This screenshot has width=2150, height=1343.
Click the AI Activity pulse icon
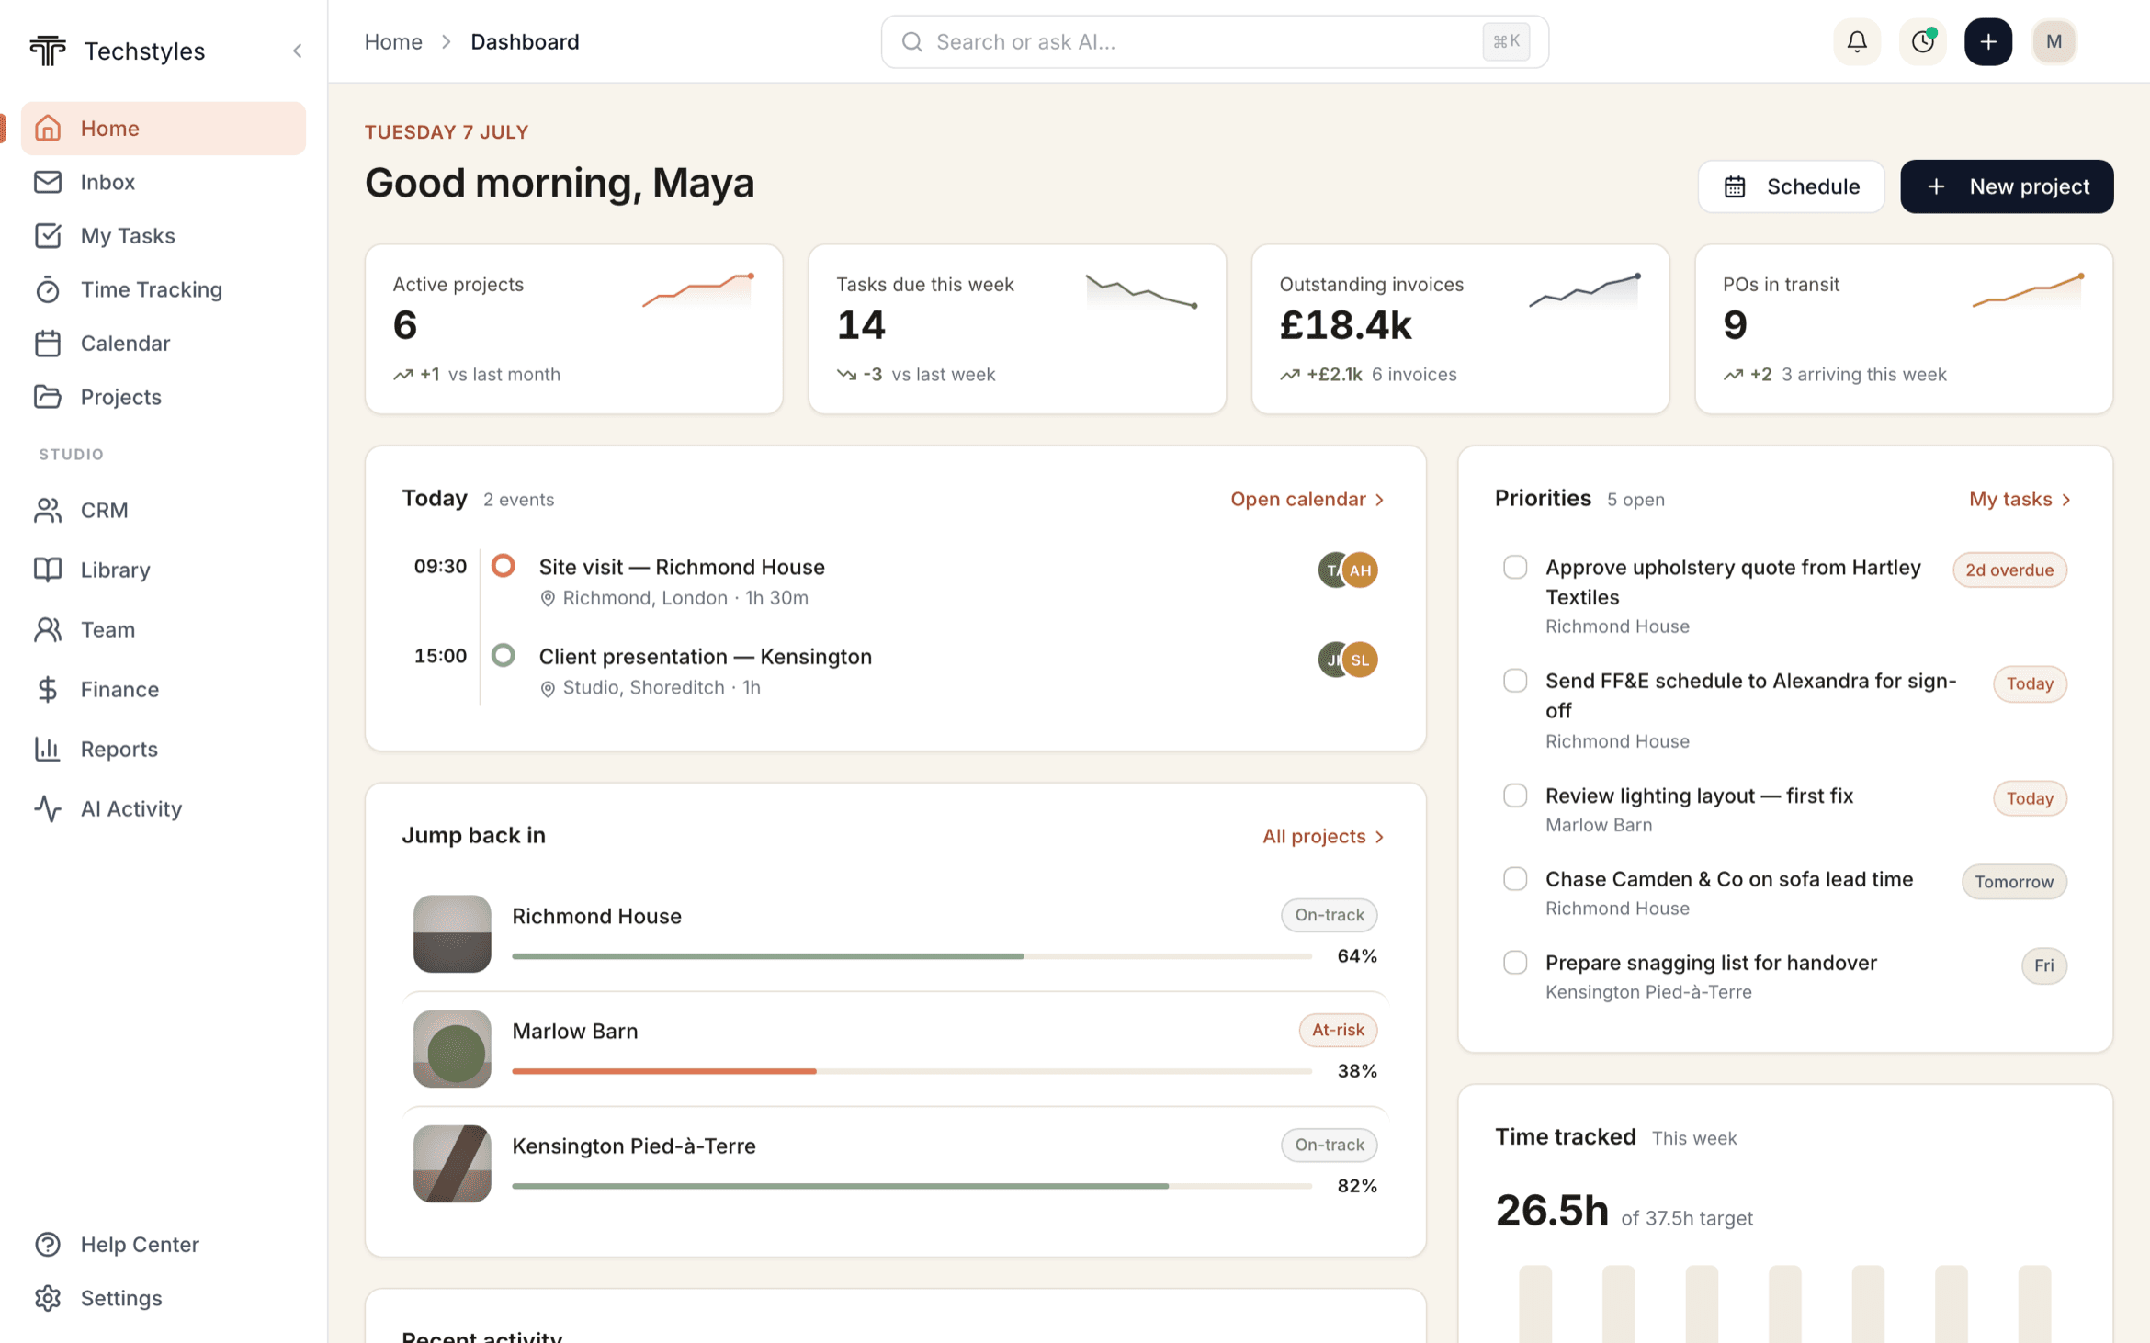click(x=48, y=808)
